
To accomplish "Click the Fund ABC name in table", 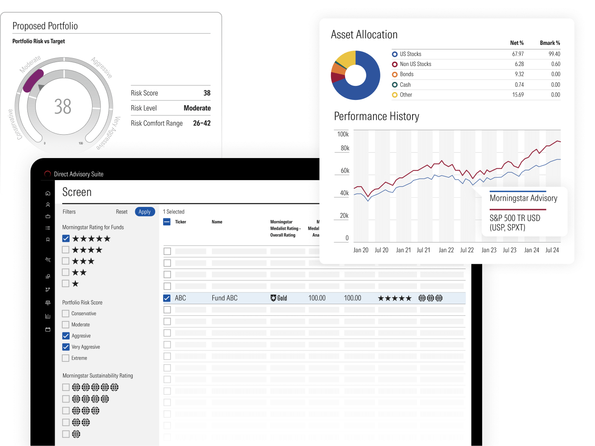I will (x=224, y=298).
